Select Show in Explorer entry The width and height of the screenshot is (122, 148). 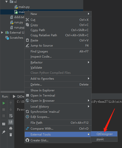point(58,90)
